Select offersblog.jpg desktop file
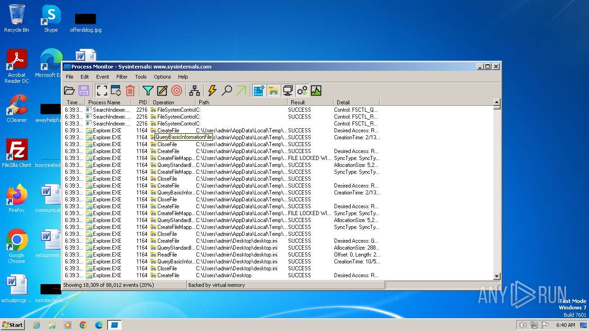589x331 pixels. [x=86, y=23]
